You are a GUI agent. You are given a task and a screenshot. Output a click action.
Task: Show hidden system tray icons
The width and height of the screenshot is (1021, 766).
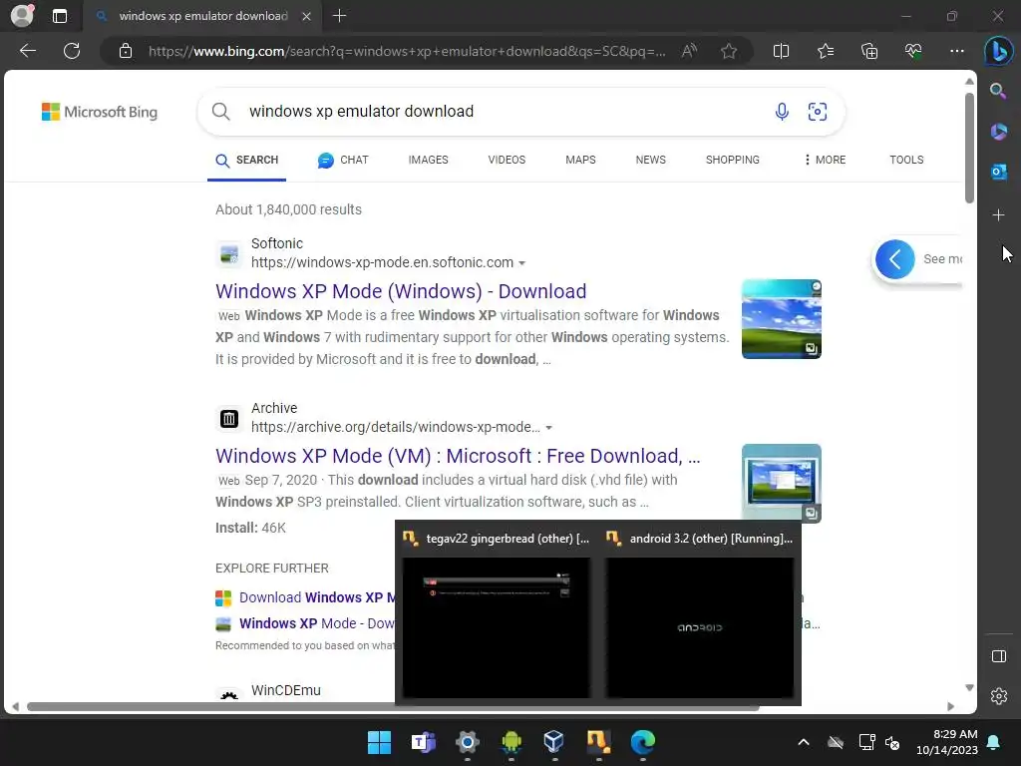point(804,742)
